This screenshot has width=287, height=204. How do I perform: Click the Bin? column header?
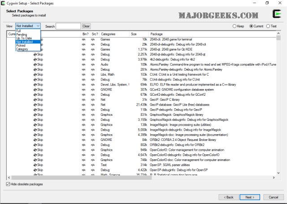86,34
